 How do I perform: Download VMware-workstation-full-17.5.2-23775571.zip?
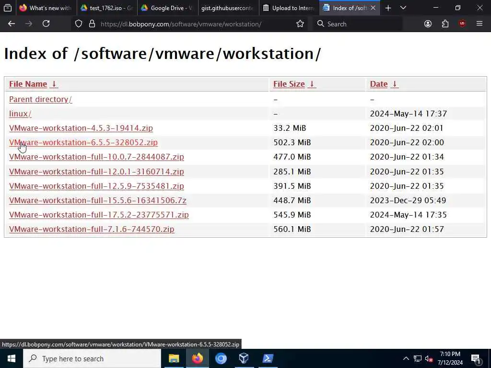point(99,215)
